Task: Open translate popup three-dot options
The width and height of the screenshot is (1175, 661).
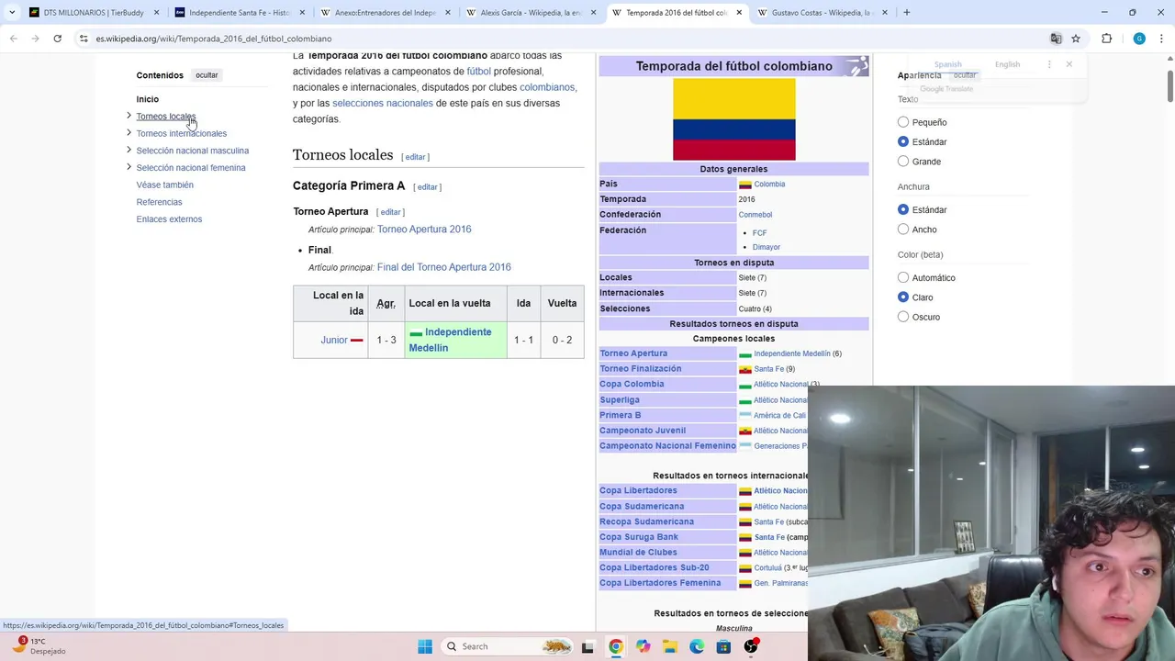Action: click(x=1049, y=64)
